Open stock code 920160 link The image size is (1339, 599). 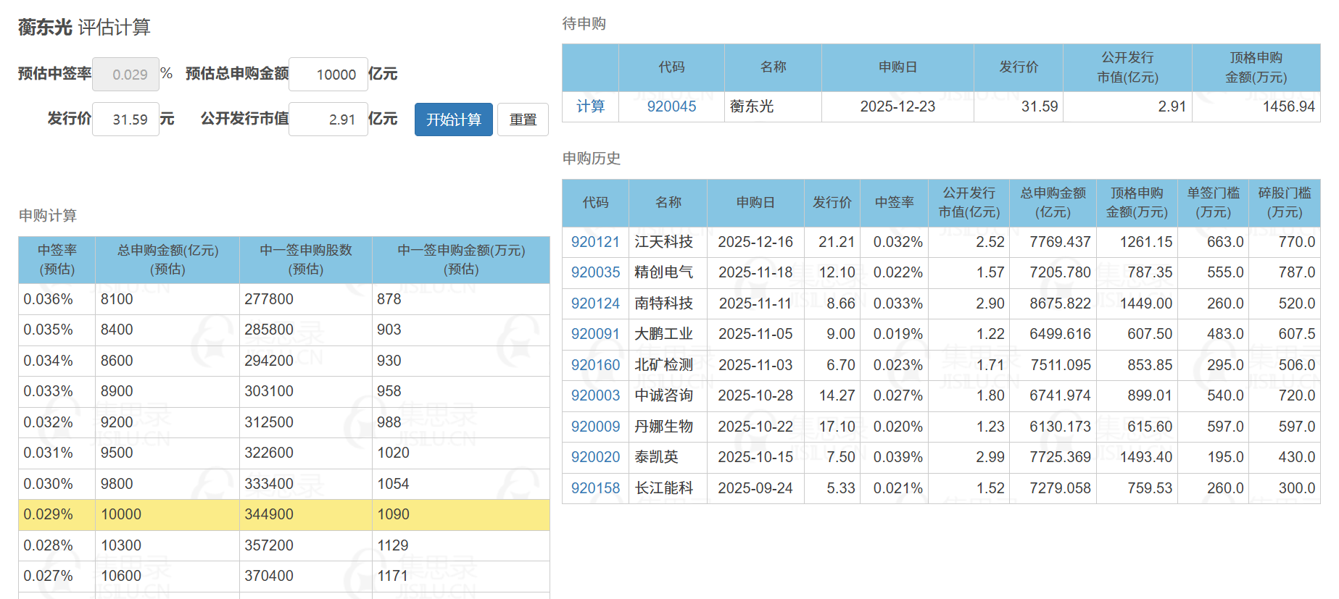click(595, 365)
